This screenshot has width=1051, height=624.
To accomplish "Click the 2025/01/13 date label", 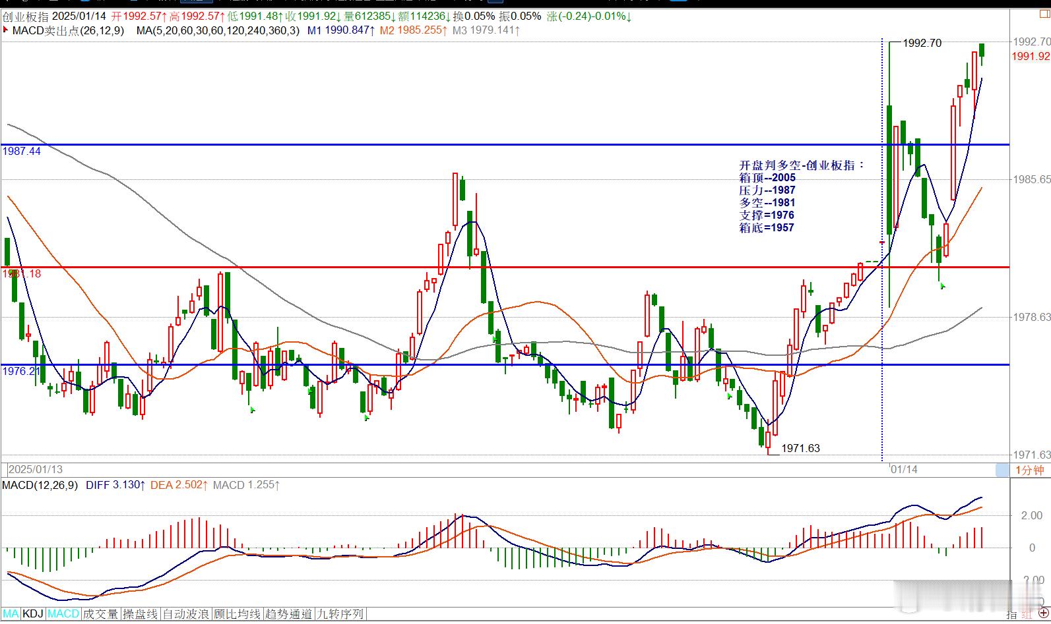I will [36, 470].
